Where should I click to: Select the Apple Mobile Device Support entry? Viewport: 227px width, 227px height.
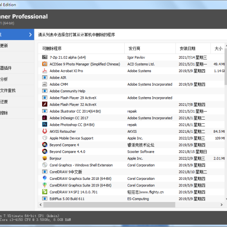(71, 138)
